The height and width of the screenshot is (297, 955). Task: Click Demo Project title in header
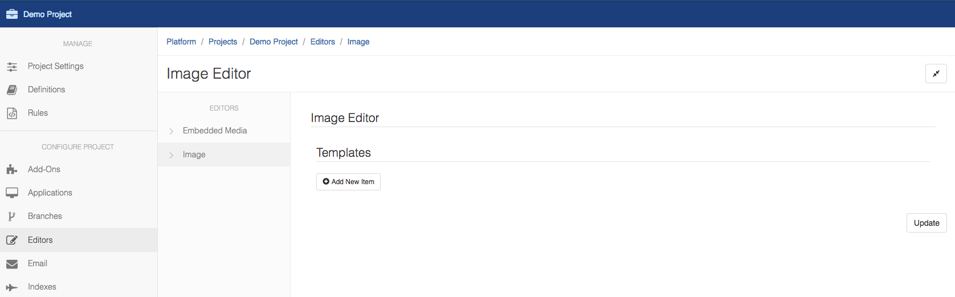click(x=47, y=14)
